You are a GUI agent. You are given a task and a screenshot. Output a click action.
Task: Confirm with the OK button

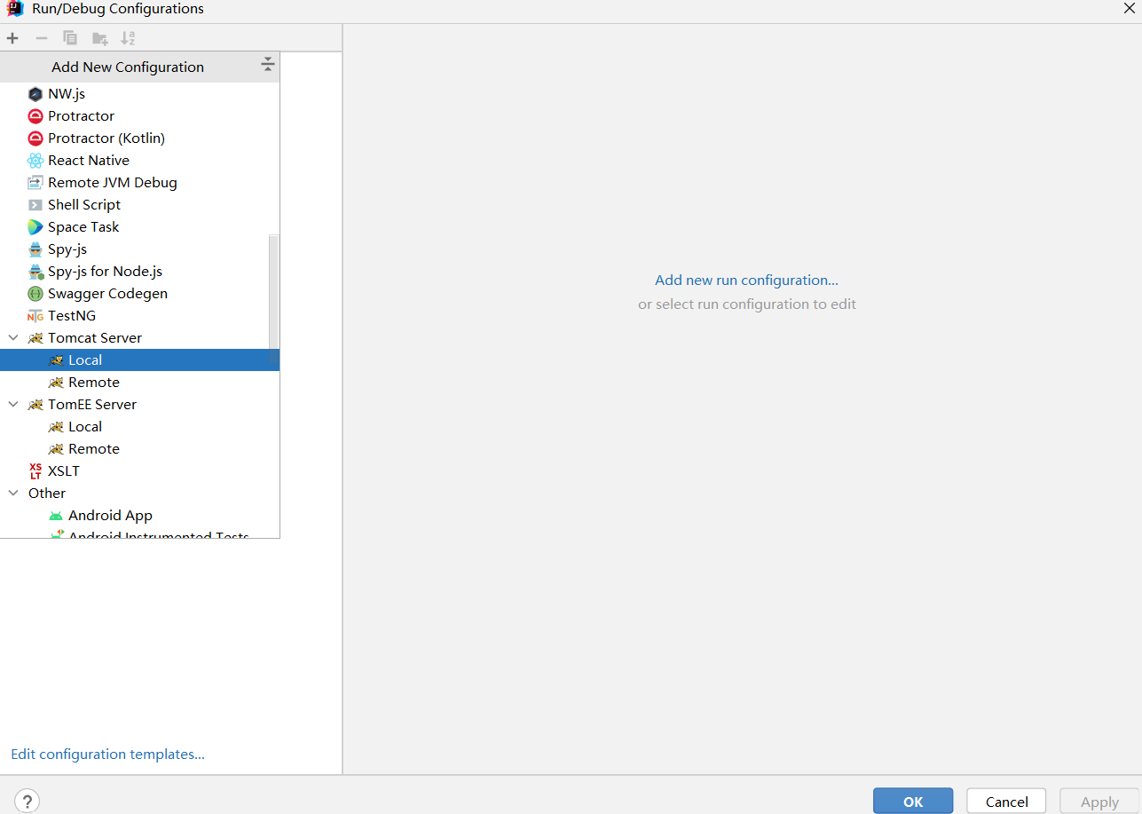pyautogui.click(x=913, y=801)
